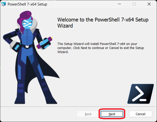Viewport: 157px width, 122px height.
Task: Click the Next button to continue setup
Action: pyautogui.click(x=112, y=114)
